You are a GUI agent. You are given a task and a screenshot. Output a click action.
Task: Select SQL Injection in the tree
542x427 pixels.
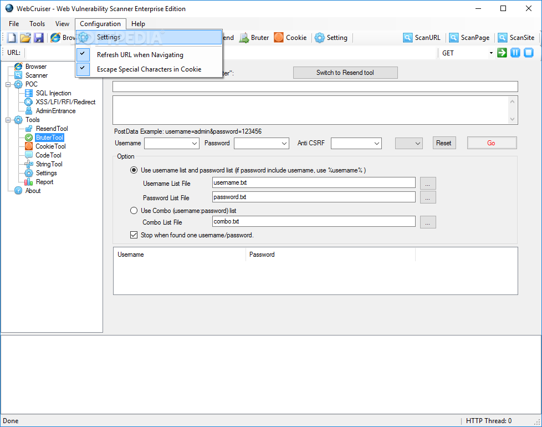point(53,93)
